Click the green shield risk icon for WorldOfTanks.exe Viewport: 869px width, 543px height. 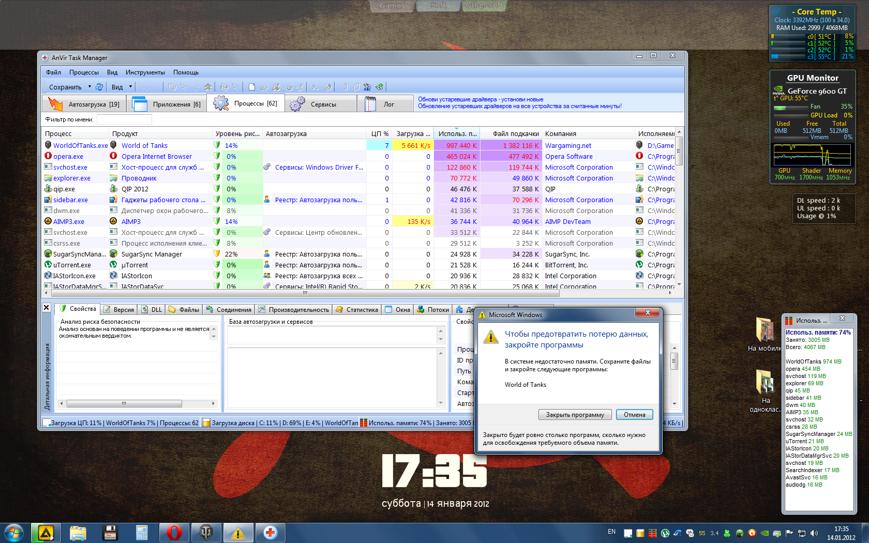pos(217,145)
